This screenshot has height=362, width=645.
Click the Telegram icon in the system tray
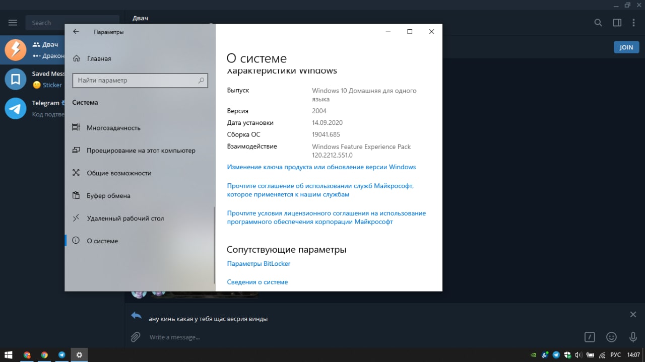coord(556,355)
